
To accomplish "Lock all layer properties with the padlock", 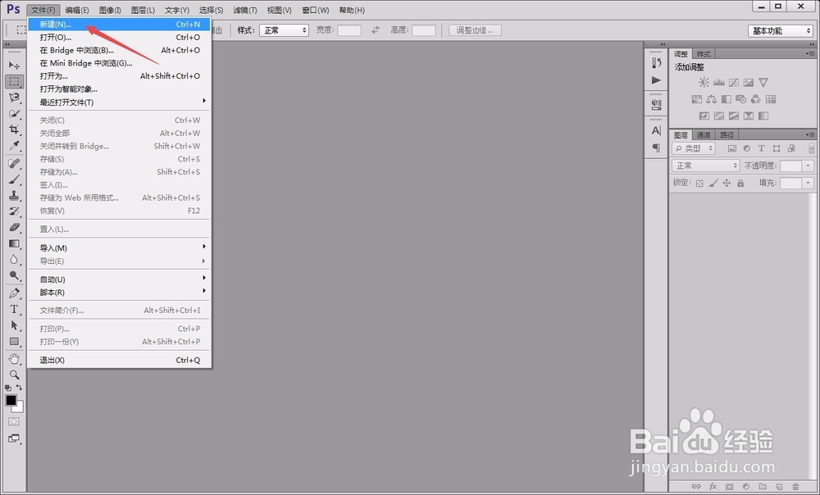I will click(740, 183).
